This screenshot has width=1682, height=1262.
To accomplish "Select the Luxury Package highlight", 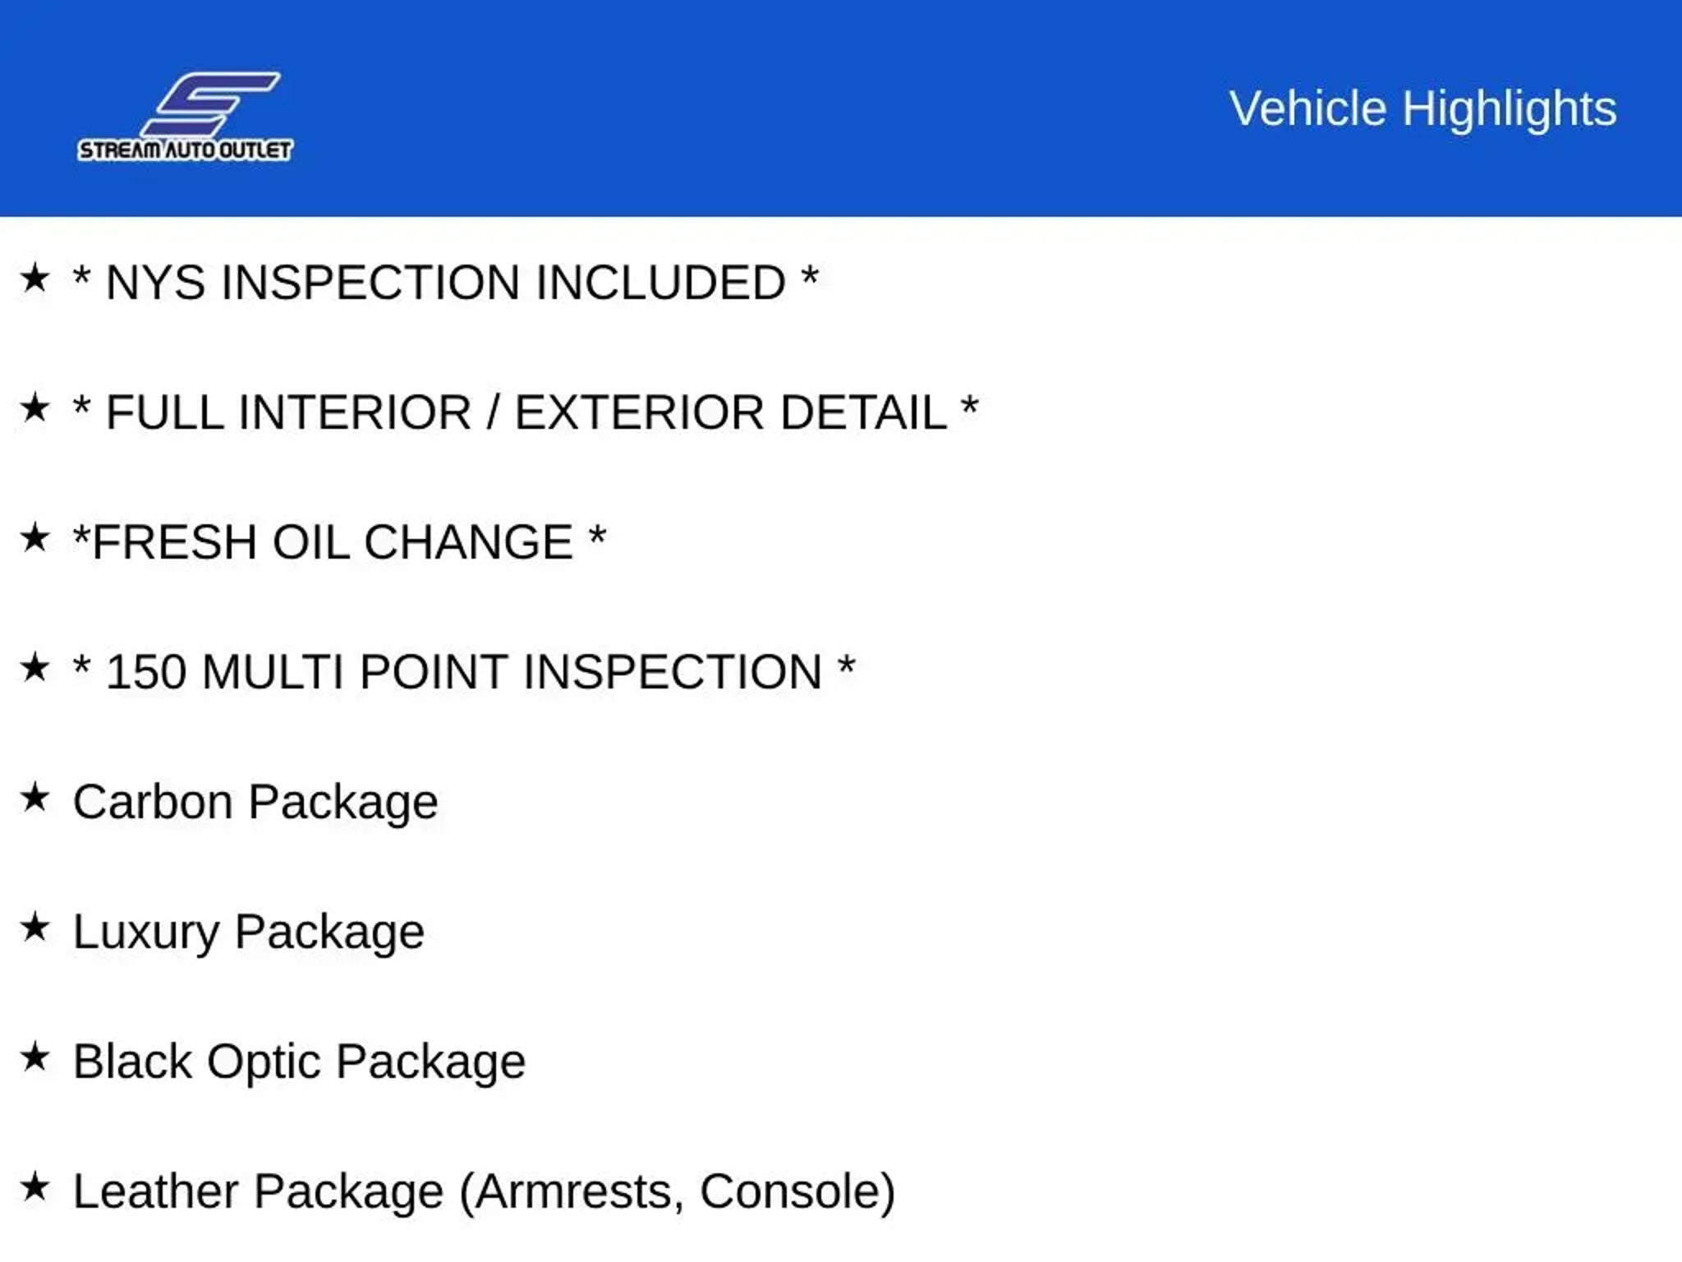I will pos(249,933).
